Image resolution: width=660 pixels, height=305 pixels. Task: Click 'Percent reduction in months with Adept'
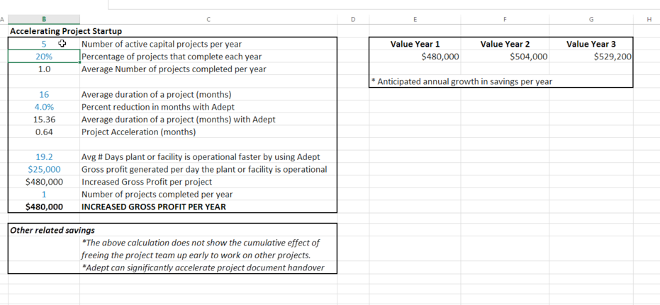tap(158, 107)
